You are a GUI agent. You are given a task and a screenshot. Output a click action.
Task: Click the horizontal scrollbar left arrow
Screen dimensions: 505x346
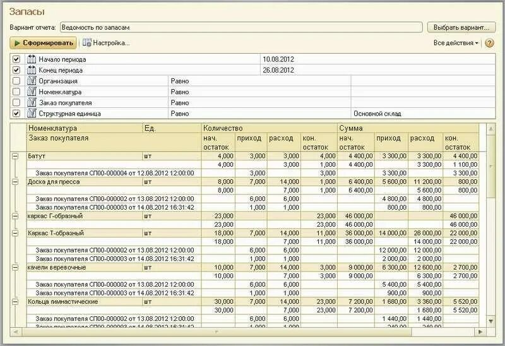click(x=16, y=331)
